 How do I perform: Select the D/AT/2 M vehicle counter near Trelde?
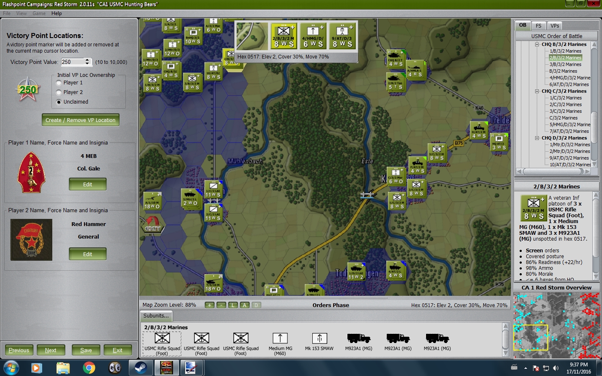click(479, 130)
